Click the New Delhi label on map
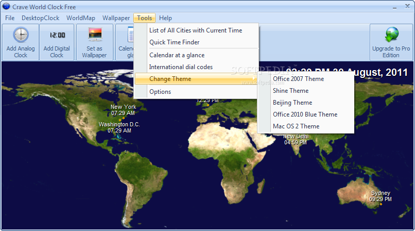415x231 pixels. click(296, 137)
